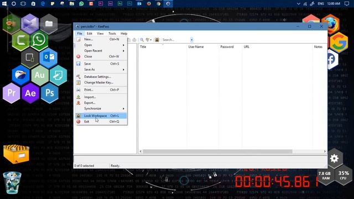Open the Action Center notification icon

click(x=347, y=4)
